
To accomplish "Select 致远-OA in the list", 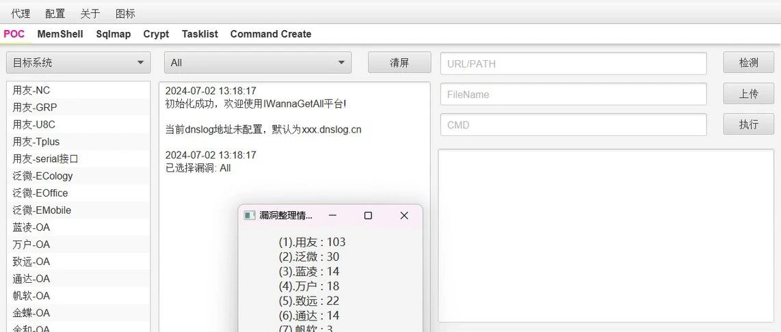I will click(x=78, y=262).
